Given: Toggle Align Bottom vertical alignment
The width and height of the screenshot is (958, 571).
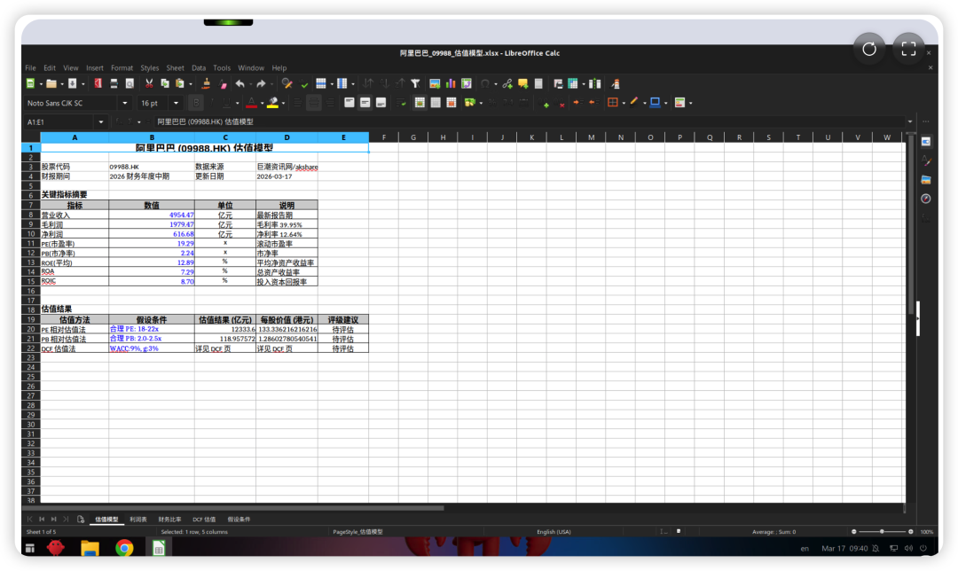Looking at the screenshot, I should coord(381,103).
